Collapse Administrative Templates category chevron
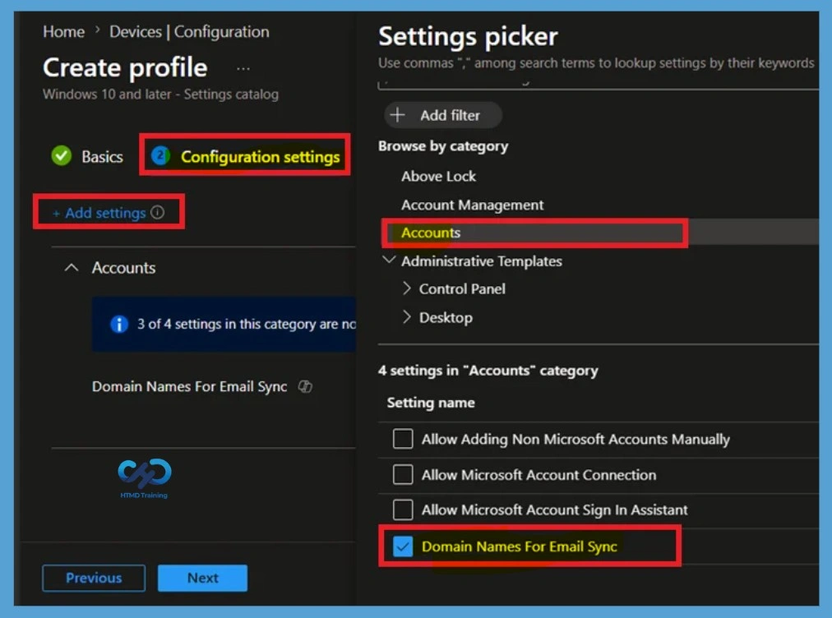 [389, 260]
